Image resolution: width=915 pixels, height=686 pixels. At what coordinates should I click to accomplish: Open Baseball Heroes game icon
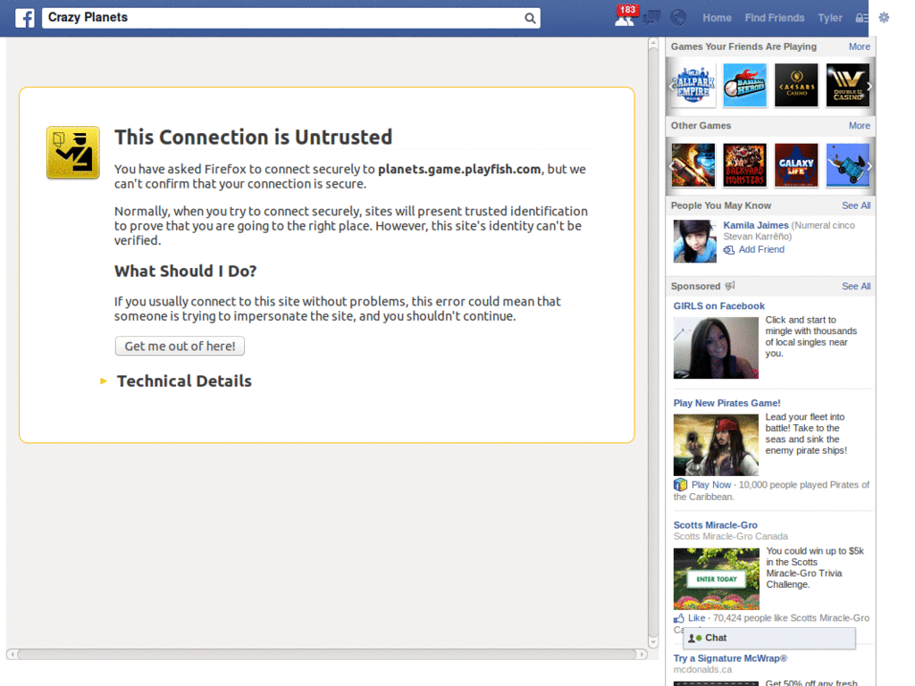(x=744, y=86)
